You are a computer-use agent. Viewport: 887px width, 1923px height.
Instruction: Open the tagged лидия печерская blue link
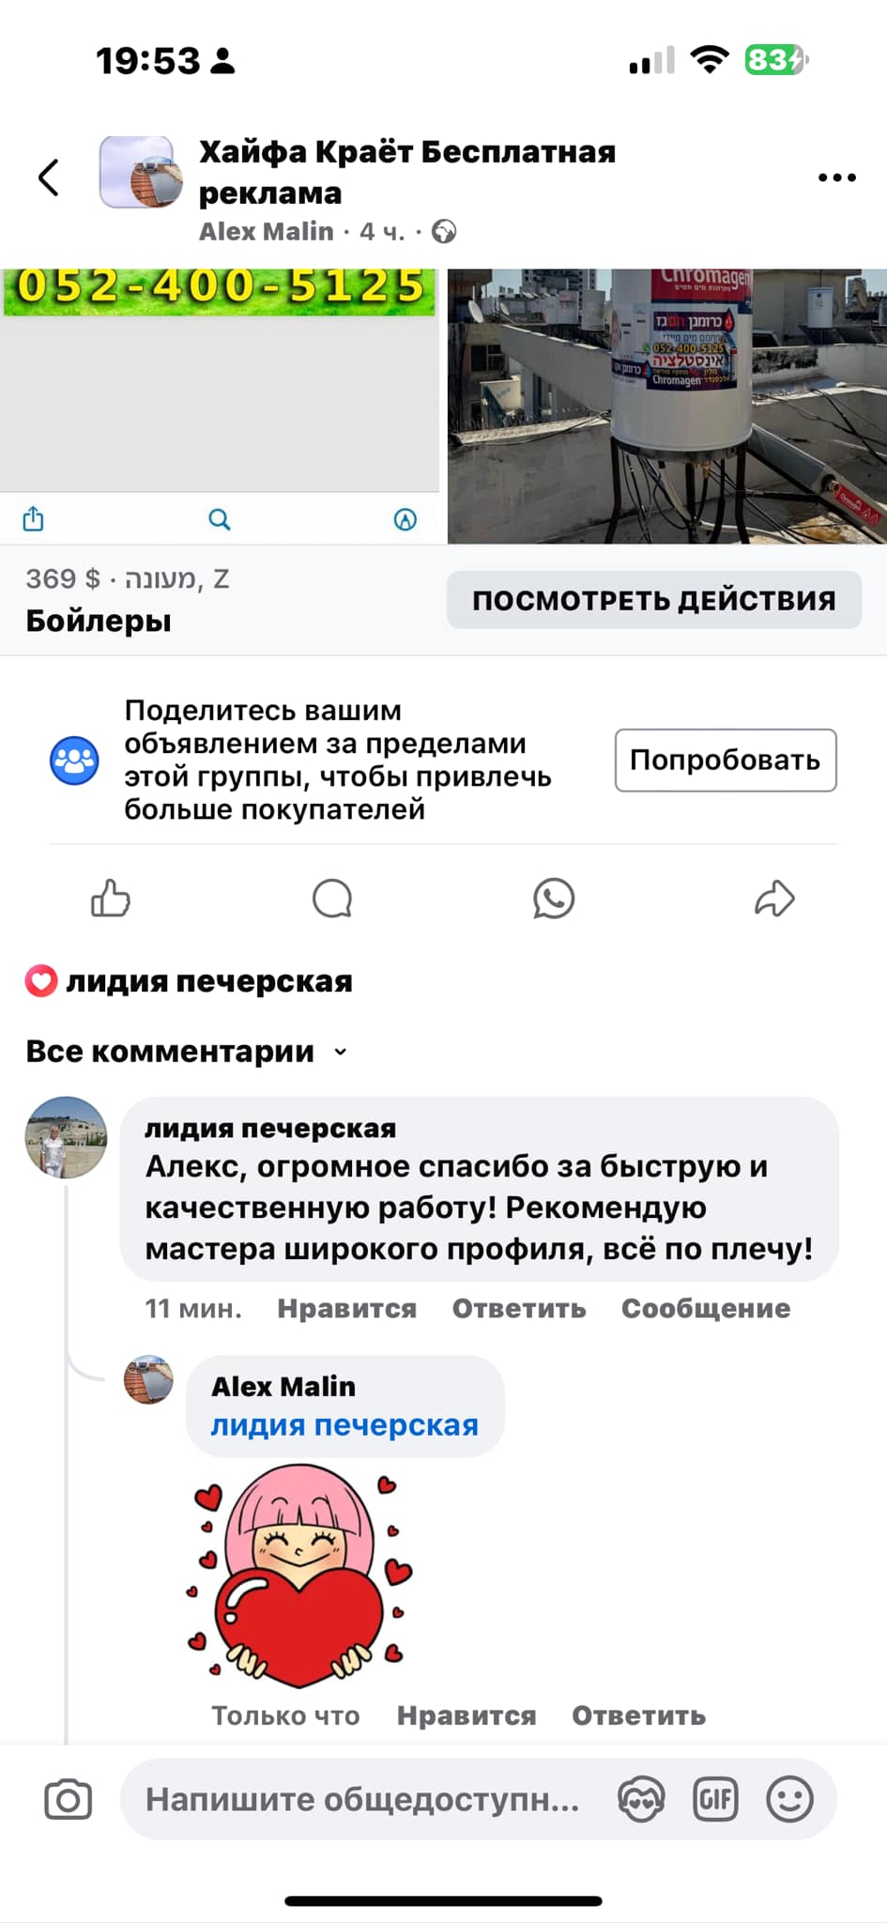coord(344,1425)
